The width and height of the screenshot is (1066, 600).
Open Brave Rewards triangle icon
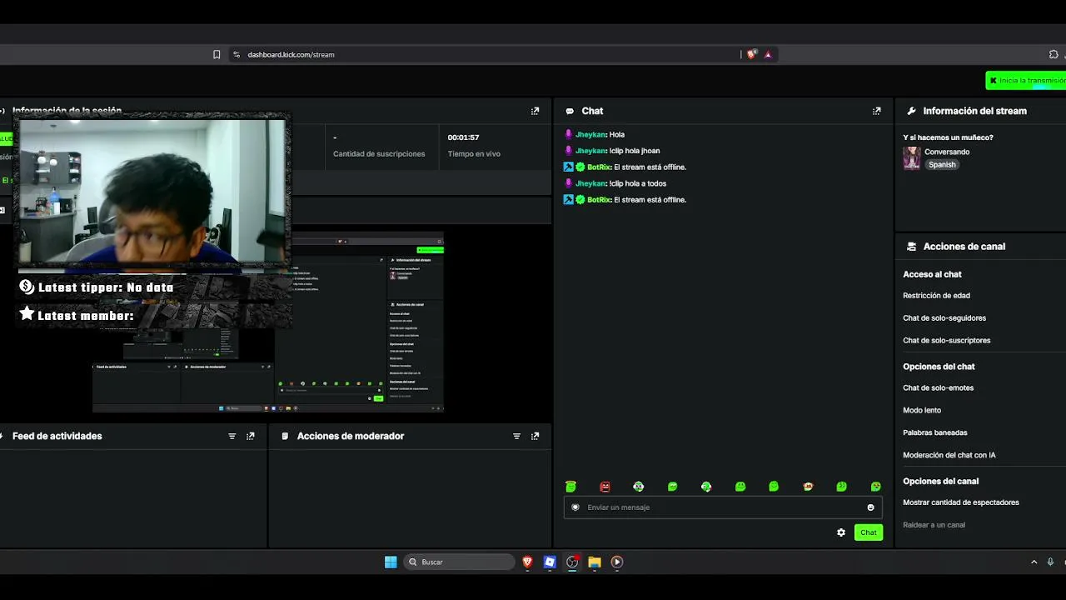(x=768, y=54)
